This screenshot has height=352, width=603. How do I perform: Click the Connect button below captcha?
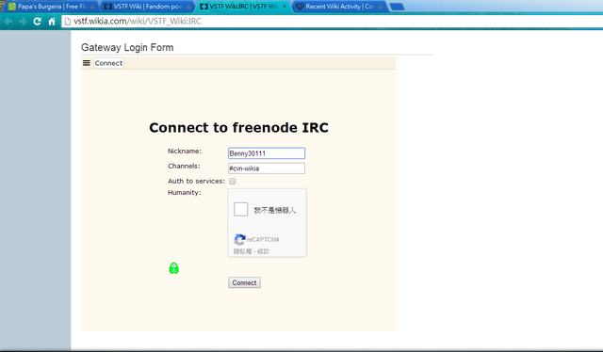pos(244,283)
